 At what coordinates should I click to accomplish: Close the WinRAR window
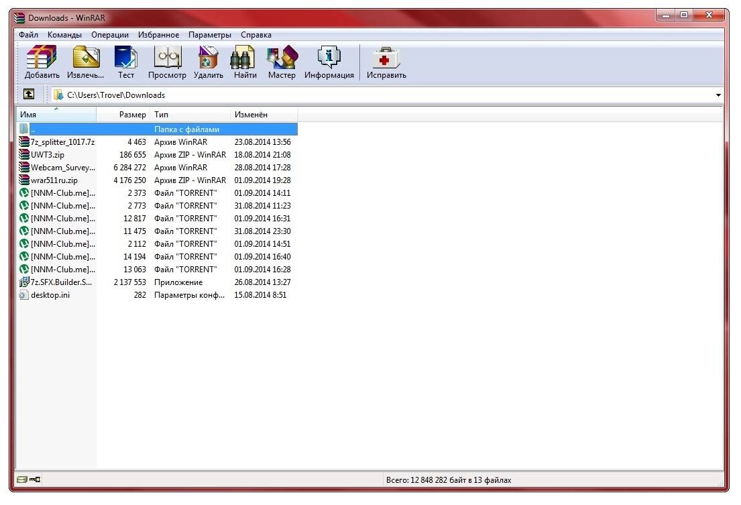709,15
